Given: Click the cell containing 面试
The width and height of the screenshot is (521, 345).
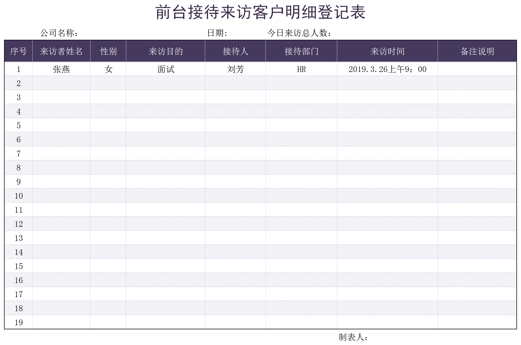Looking at the screenshot, I should tap(166, 69).
